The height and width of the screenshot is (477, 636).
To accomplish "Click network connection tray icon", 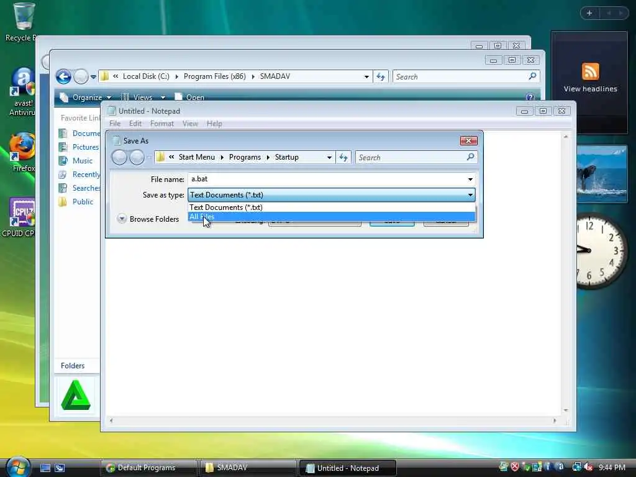I will (576, 467).
